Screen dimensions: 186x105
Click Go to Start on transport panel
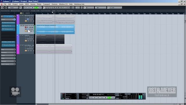90,98
